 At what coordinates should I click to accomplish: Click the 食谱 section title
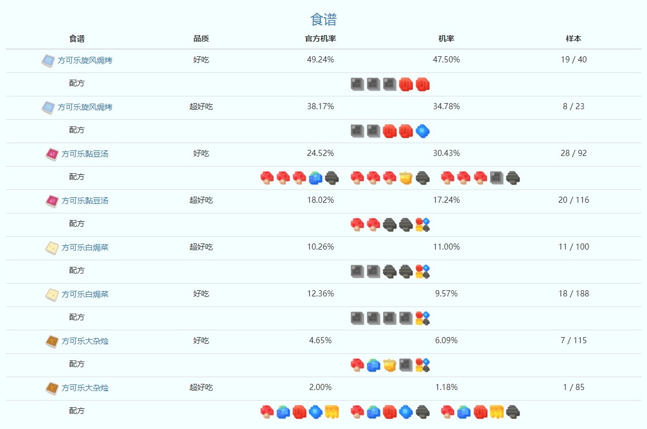tap(323, 20)
